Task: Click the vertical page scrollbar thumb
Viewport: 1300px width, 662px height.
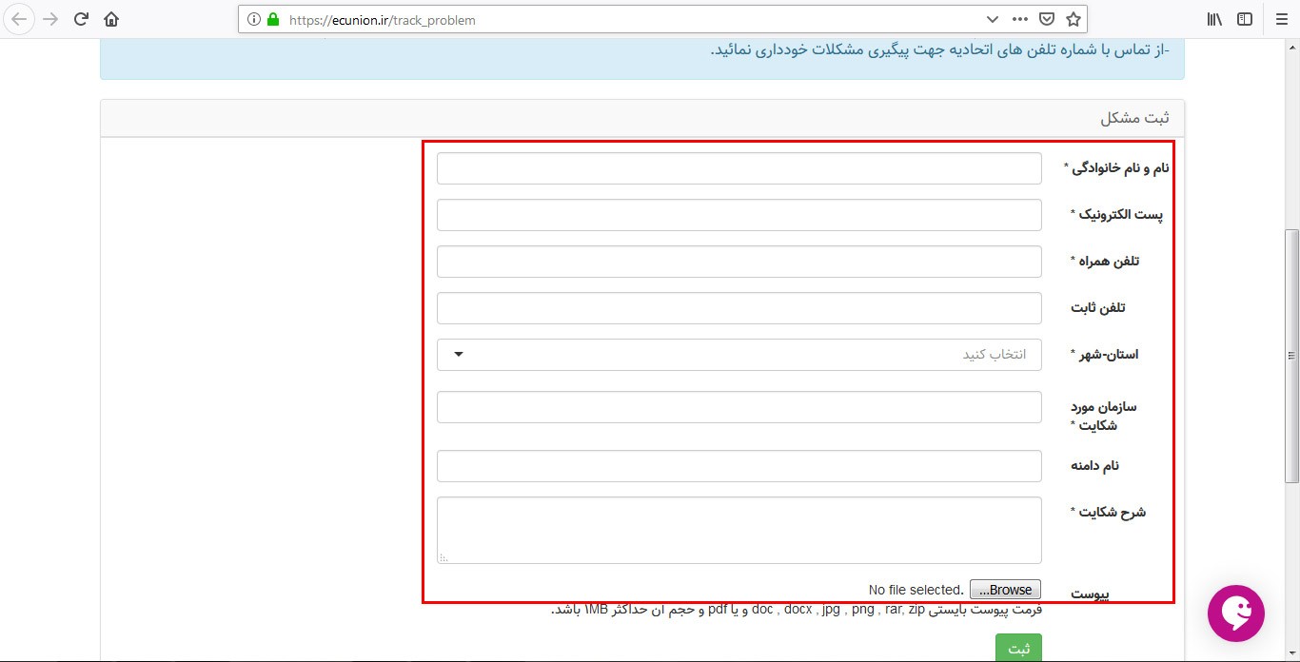Action: (1291, 355)
